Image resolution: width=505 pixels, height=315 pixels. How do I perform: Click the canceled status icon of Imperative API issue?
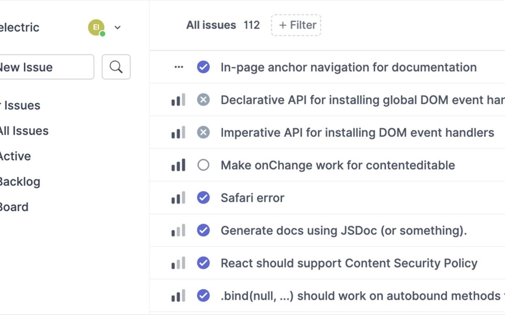203,132
